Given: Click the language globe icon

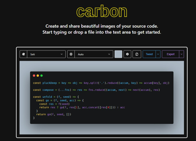Looking at the screenshot, I should point(71,54).
